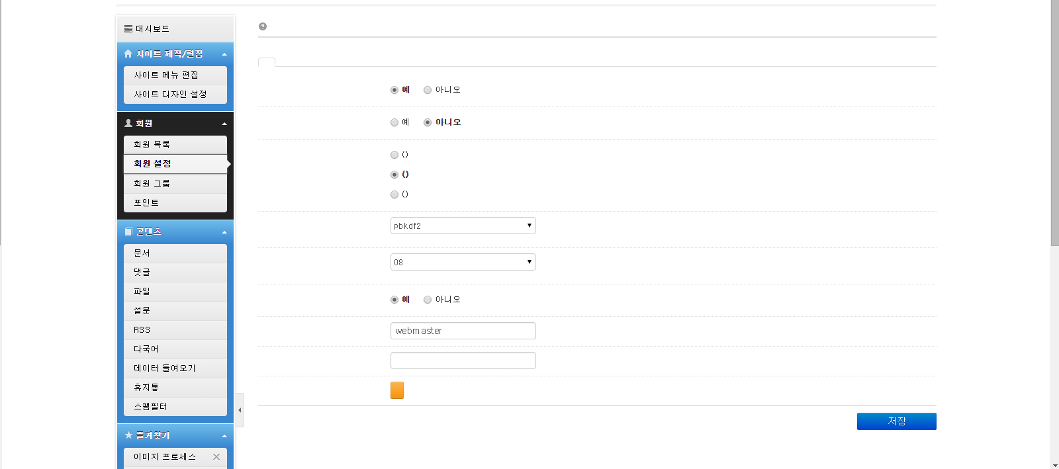Open the 스팸필터 link
This screenshot has width=1059, height=469.
pos(151,406)
